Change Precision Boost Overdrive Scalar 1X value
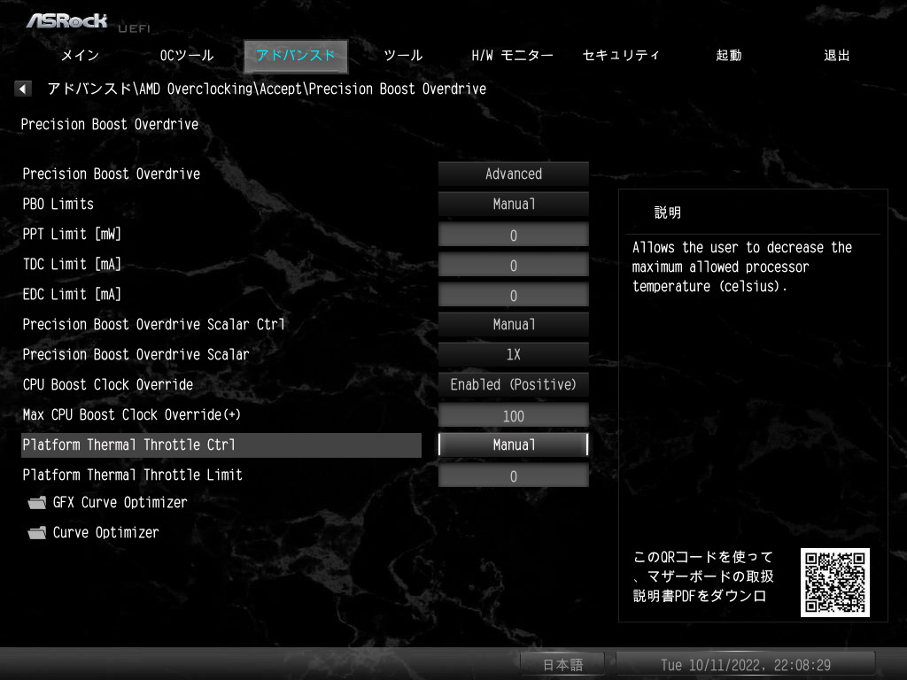Image resolution: width=907 pixels, height=680 pixels. tap(513, 354)
